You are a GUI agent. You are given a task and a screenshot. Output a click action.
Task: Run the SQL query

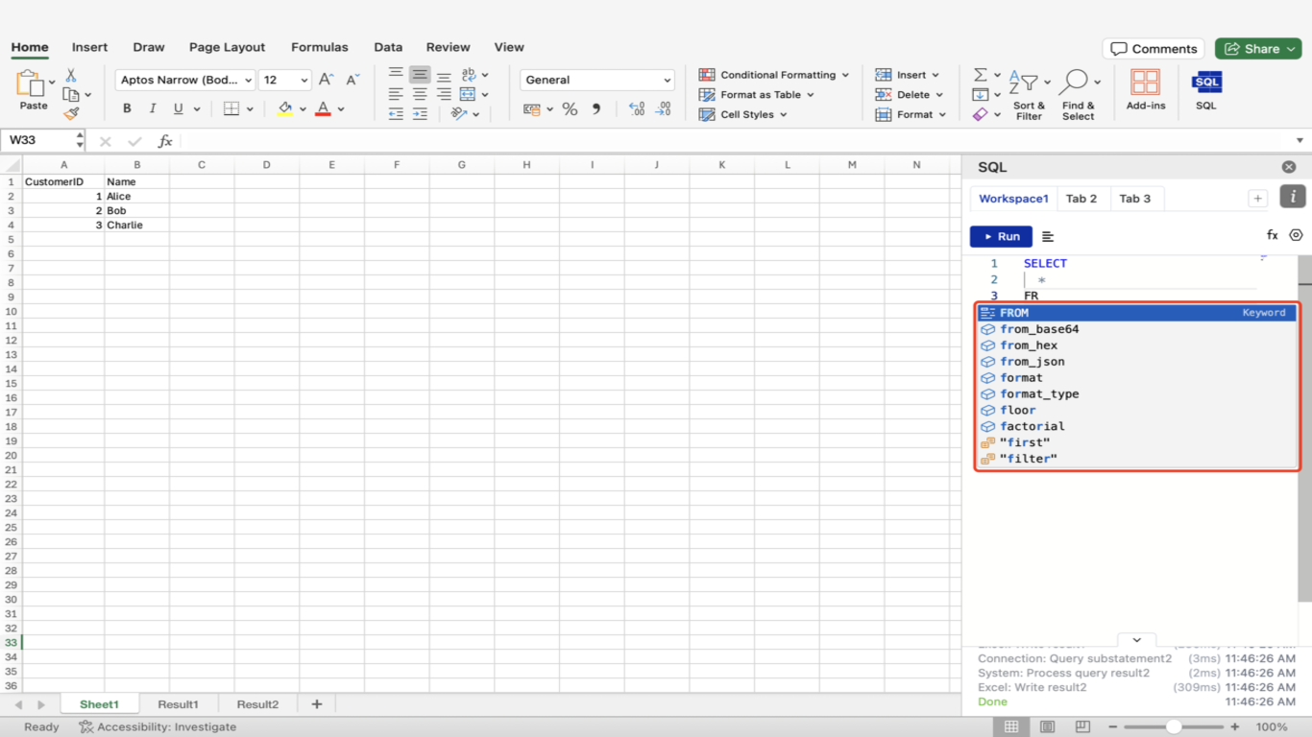(1001, 236)
